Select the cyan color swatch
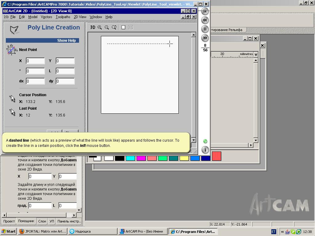315x236 pixels. click(x=130, y=158)
